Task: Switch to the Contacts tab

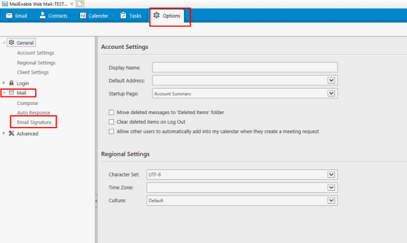Action: point(53,16)
